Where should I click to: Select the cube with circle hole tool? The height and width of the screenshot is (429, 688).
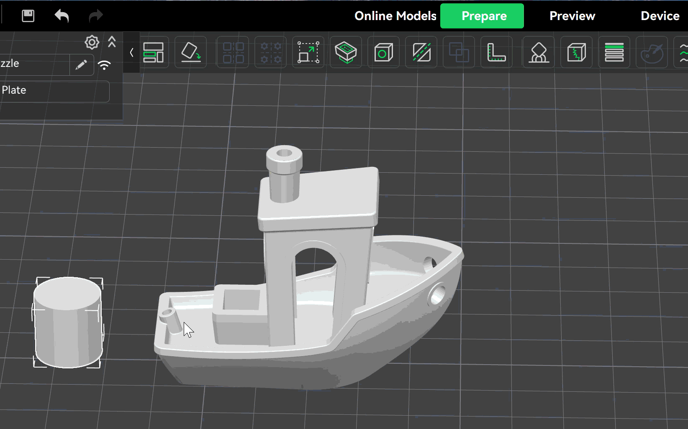coord(384,53)
